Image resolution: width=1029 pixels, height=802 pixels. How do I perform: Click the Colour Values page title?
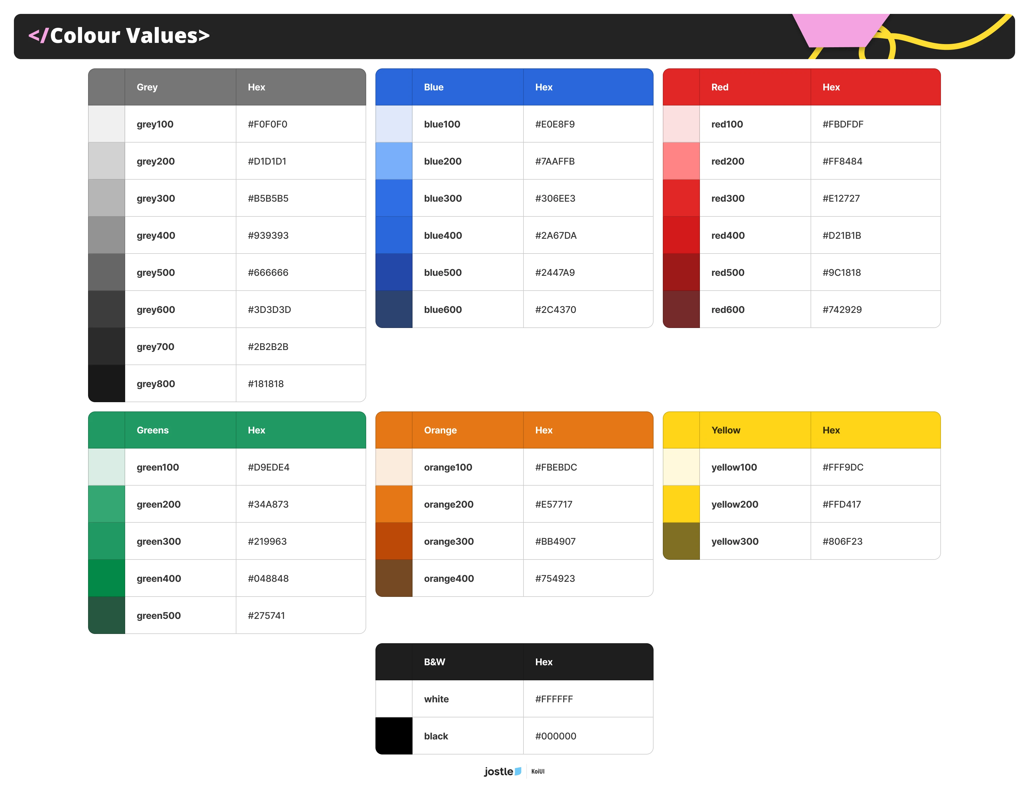pos(119,36)
